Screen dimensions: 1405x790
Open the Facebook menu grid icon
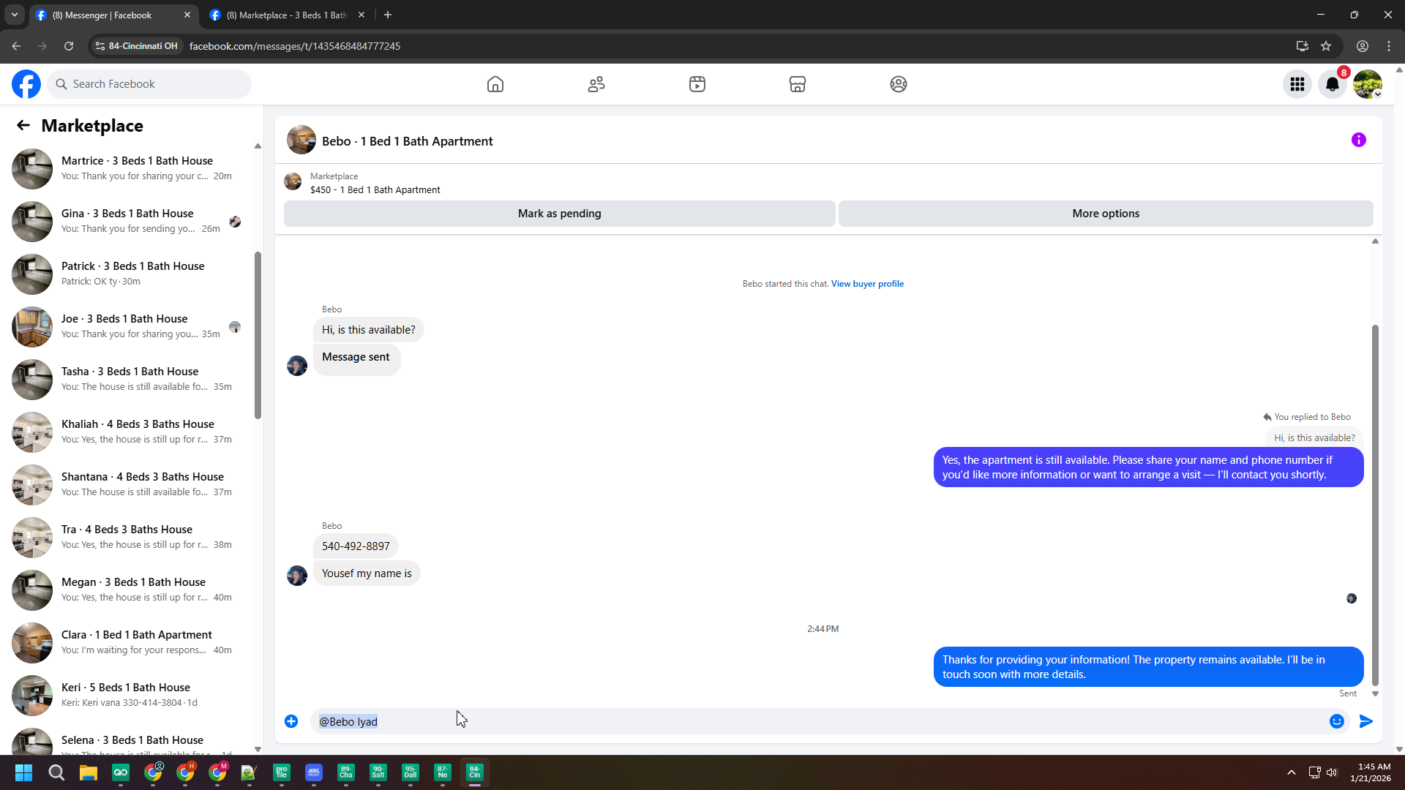1297,84
